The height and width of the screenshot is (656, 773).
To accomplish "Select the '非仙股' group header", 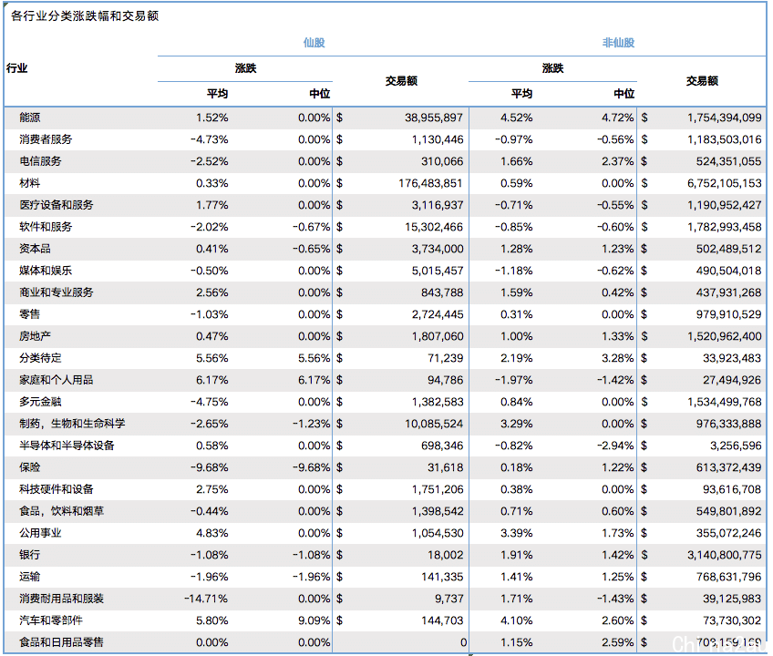I will coord(618,43).
